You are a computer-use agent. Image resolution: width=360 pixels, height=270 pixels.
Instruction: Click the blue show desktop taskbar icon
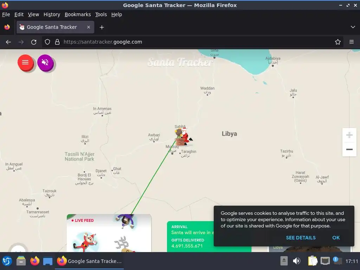48,261
